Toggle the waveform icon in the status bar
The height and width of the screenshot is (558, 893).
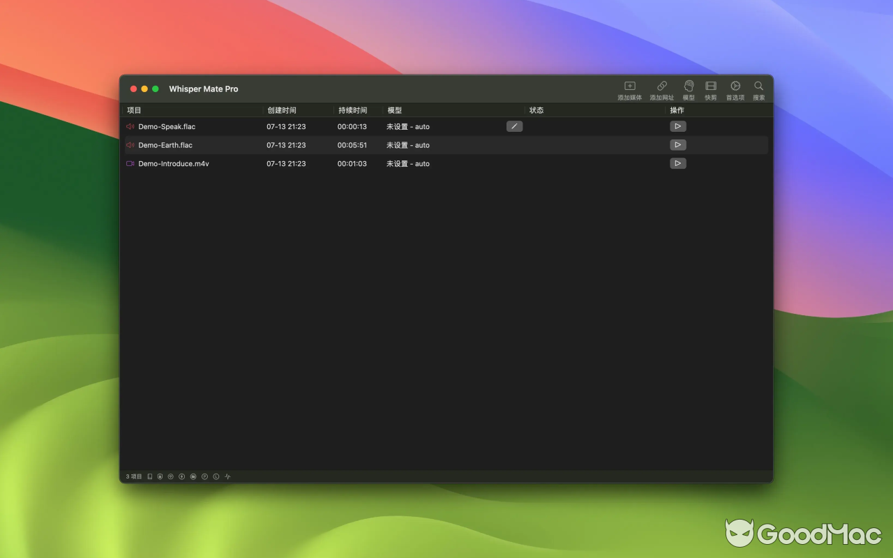tap(227, 476)
